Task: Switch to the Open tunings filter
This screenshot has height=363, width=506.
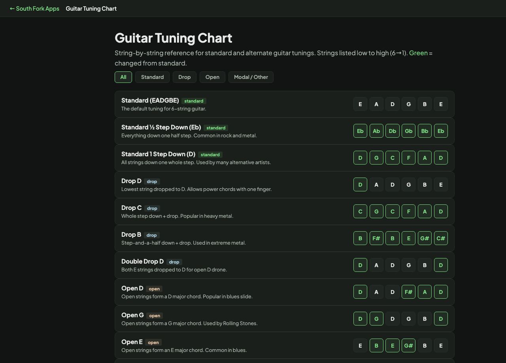Action: coord(212,77)
